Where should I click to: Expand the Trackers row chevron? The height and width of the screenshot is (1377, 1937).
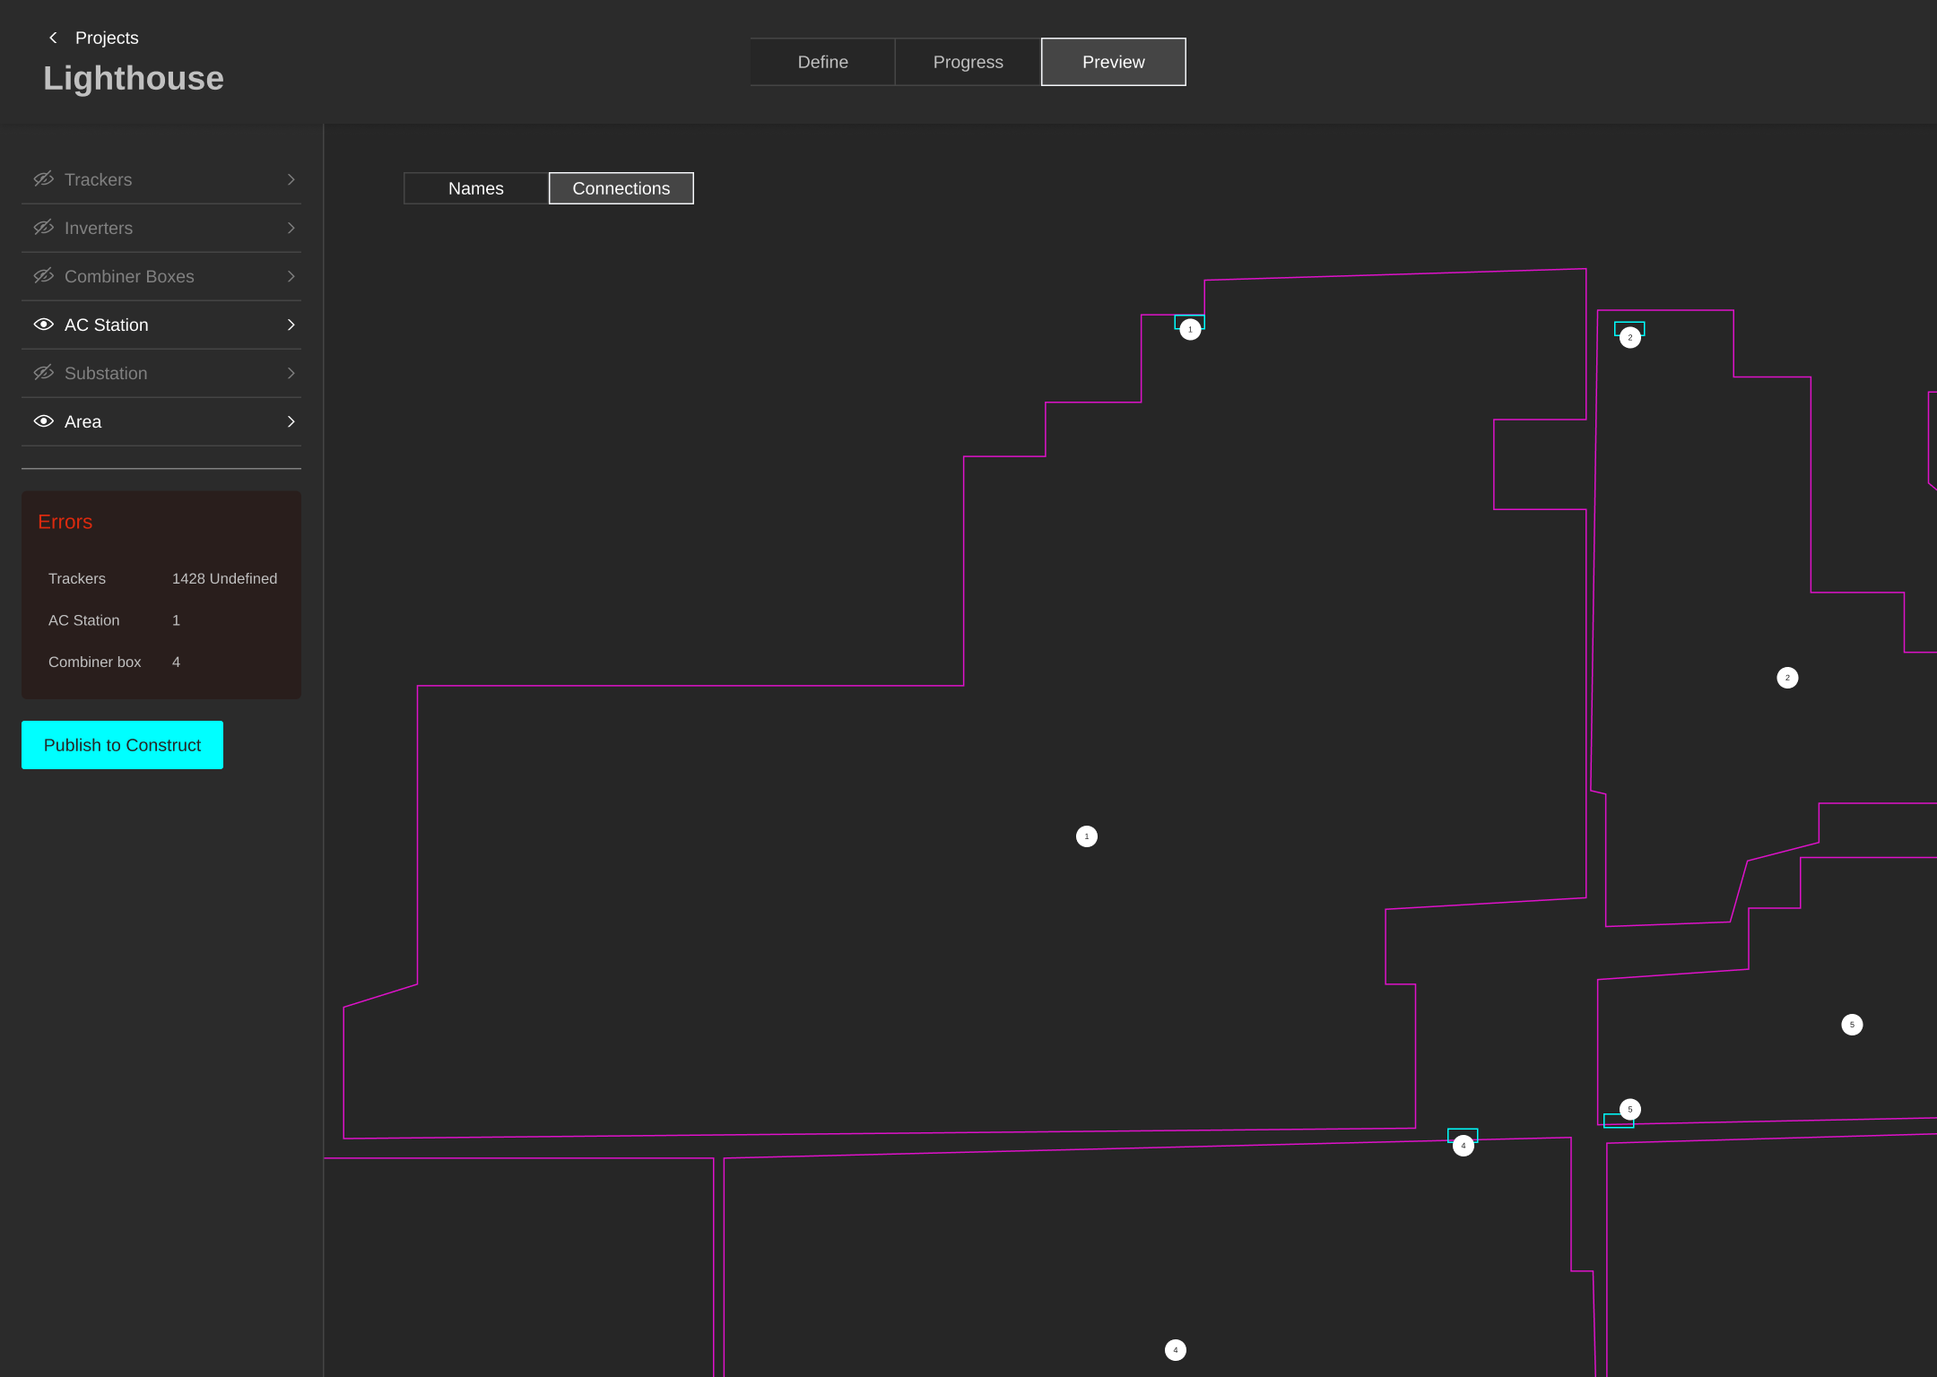[291, 179]
